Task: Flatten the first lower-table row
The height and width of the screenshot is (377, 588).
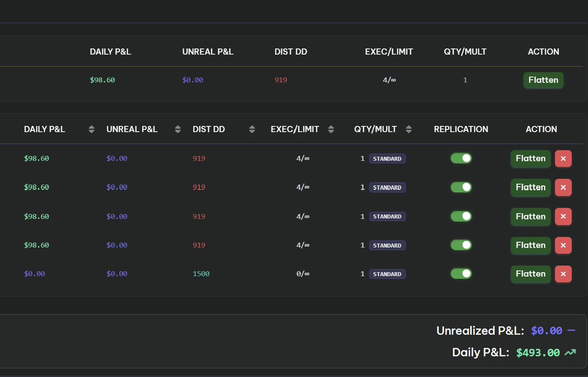Action: pyautogui.click(x=531, y=158)
